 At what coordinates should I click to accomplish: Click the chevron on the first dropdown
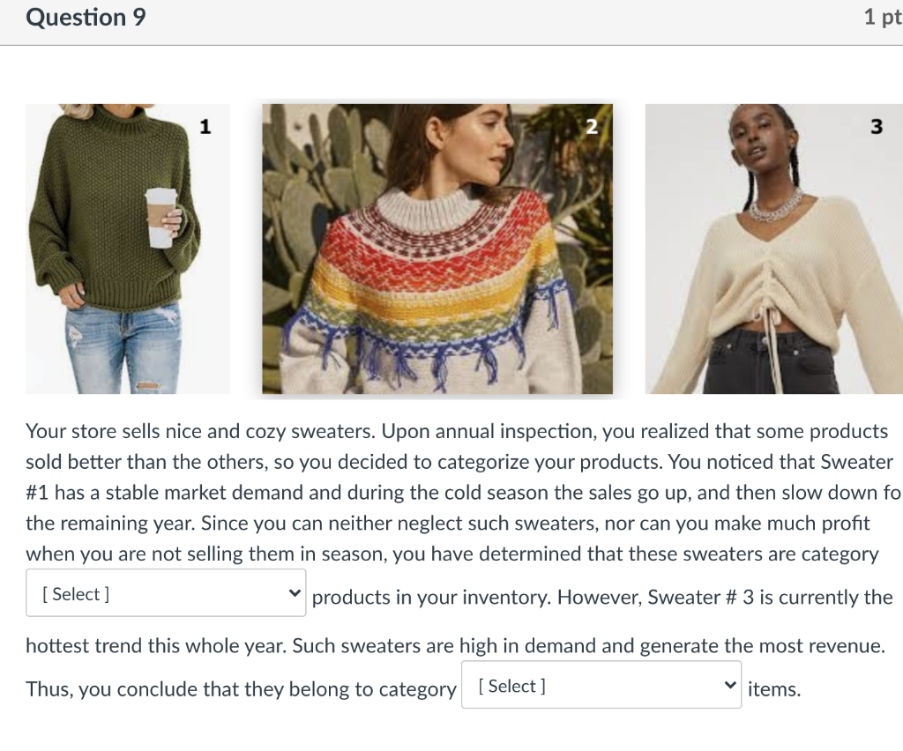tap(295, 592)
